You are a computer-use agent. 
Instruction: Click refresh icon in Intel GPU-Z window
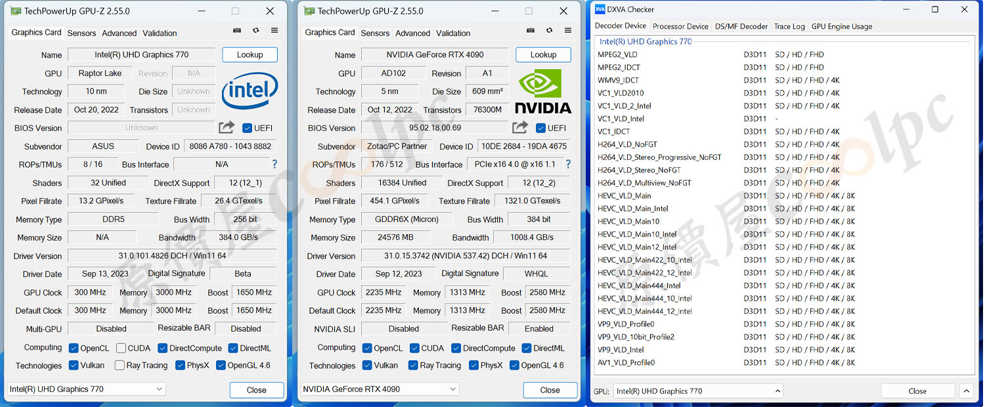pyautogui.click(x=255, y=31)
